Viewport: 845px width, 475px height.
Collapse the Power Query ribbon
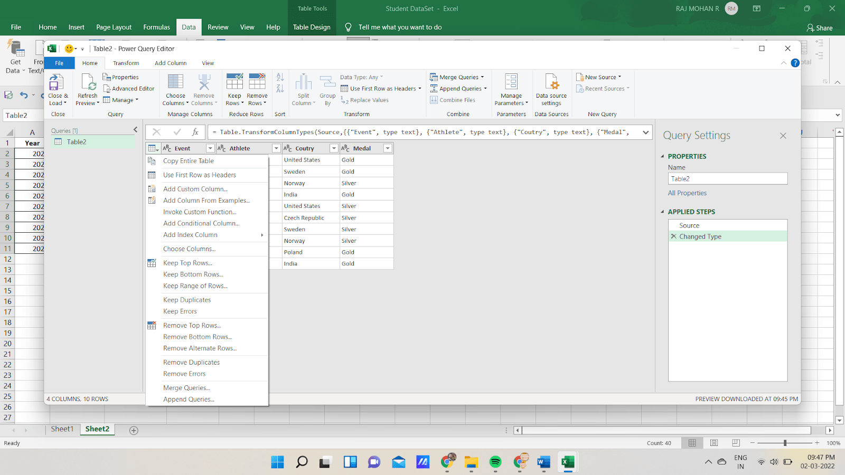pos(784,62)
